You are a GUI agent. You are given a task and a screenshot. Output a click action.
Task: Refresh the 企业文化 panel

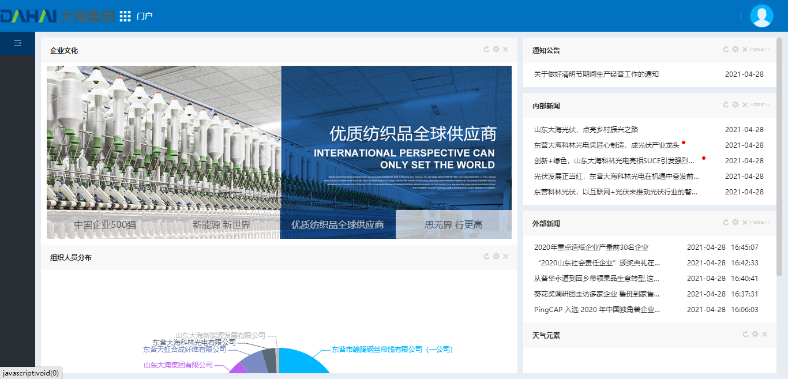[x=486, y=50]
